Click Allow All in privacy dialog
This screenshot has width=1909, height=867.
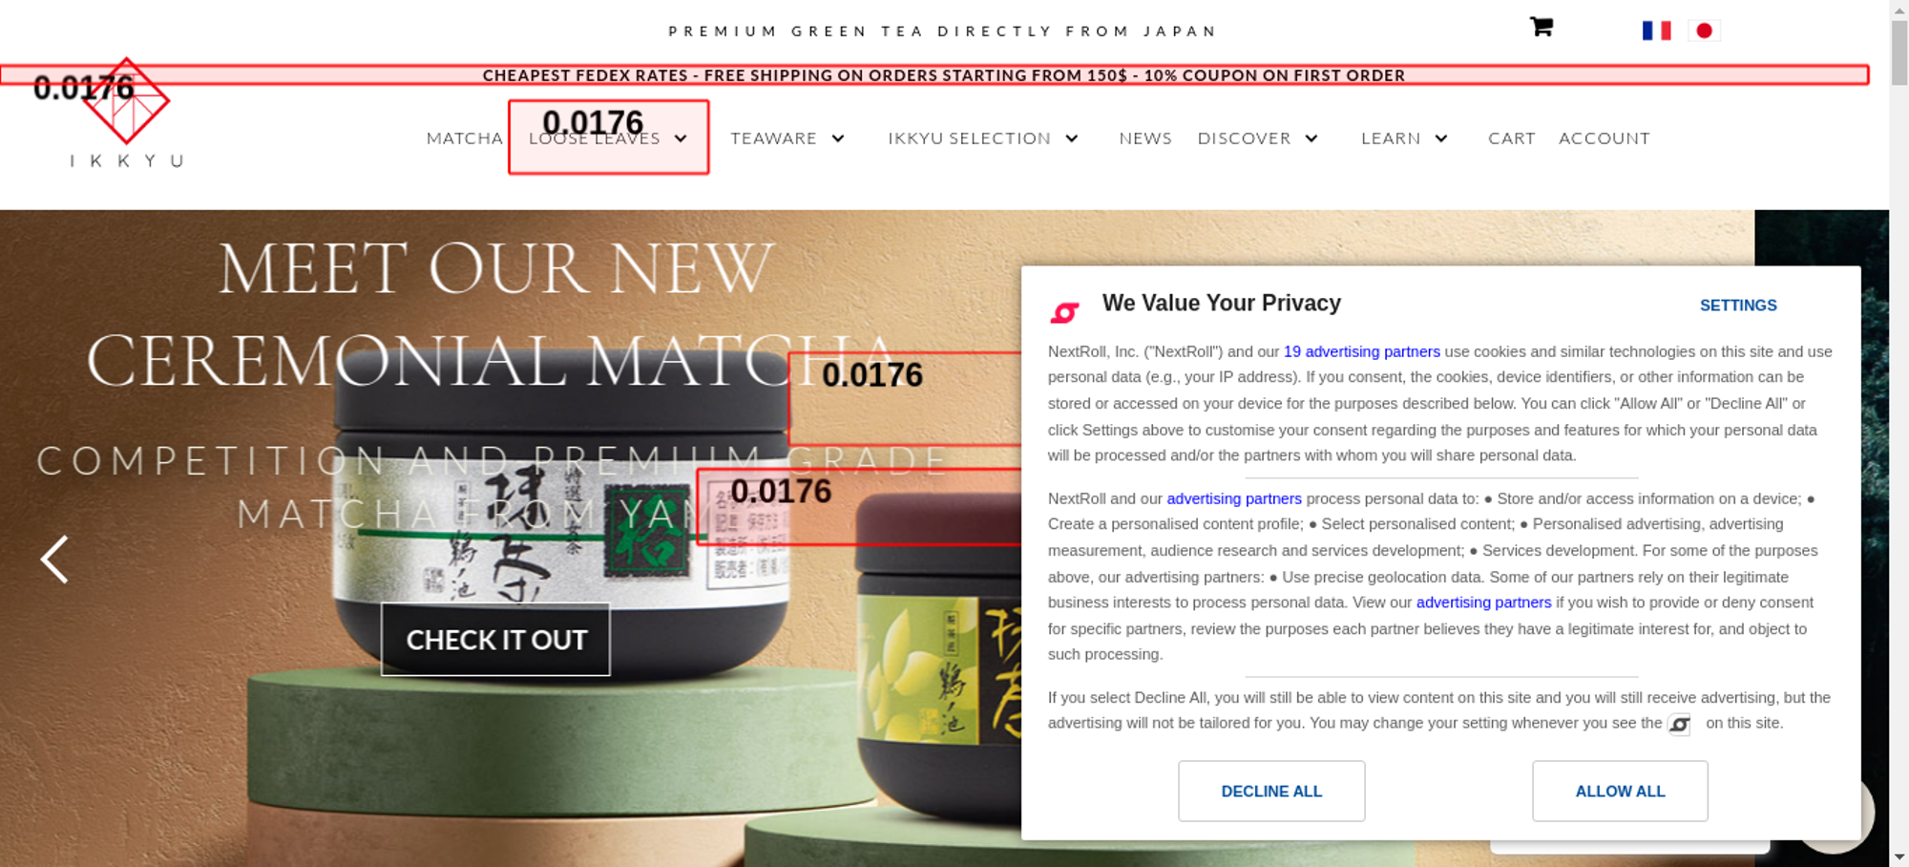click(1620, 791)
